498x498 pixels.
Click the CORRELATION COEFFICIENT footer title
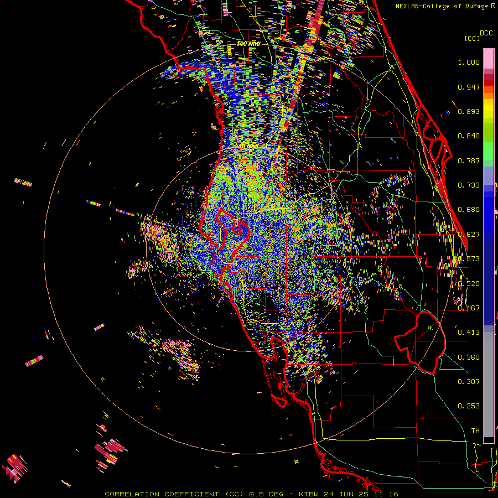point(162,494)
